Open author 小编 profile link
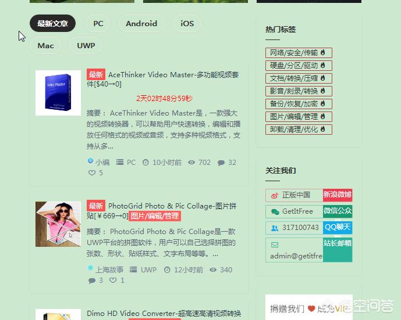Screen dimensions: 401x320 [102, 162]
